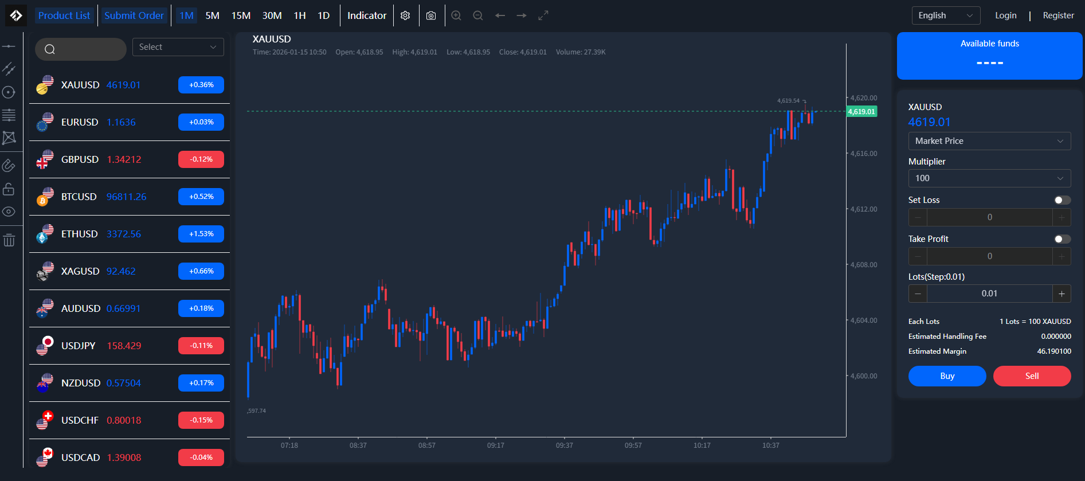
Task: Click the blue Buy button
Action: tap(947, 376)
